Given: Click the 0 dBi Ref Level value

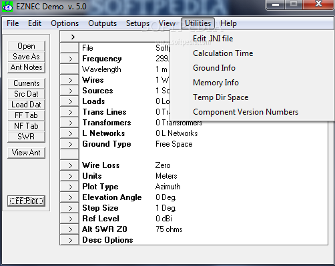Looking at the screenshot, I should coord(163,219).
